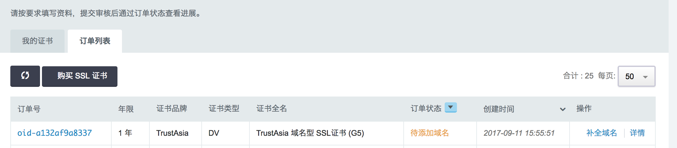
Task: Click the refresh orders icon button
Action: click(25, 76)
